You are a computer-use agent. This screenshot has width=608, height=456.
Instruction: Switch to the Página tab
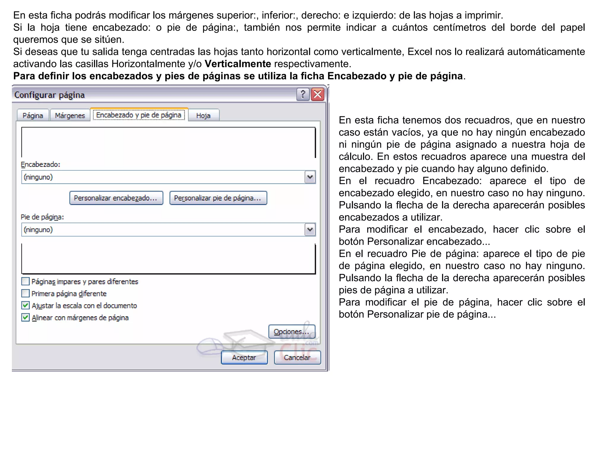(33, 115)
